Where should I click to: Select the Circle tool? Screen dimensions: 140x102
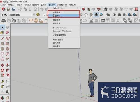click(3, 49)
